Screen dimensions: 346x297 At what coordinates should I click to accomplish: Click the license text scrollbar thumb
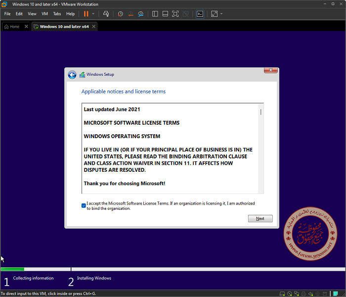pos(260,112)
